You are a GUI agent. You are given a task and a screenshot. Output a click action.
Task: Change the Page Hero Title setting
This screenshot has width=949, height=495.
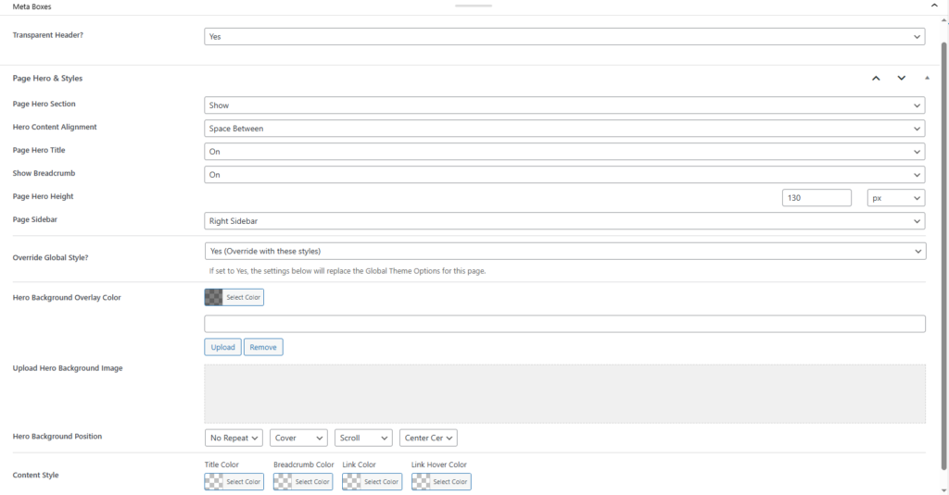563,152
